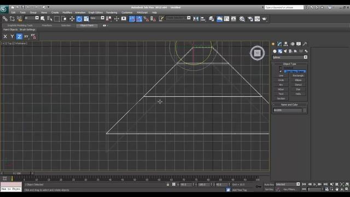
Task: Click the search keyword input field
Action: click(x=284, y=7)
